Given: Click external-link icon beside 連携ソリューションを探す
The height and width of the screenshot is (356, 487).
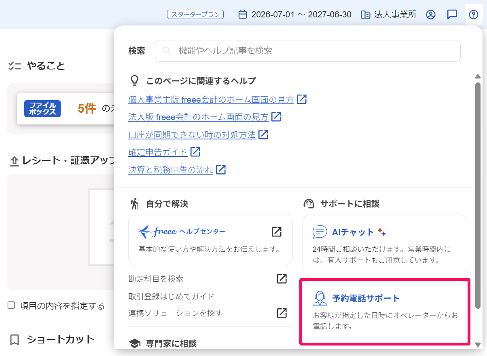Looking at the screenshot, I should 282,313.
